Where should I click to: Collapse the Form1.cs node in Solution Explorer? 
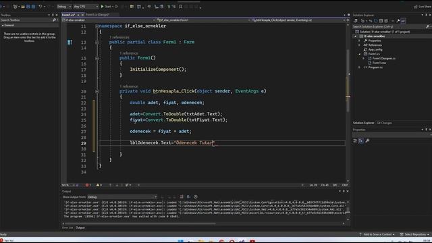coord(360,54)
